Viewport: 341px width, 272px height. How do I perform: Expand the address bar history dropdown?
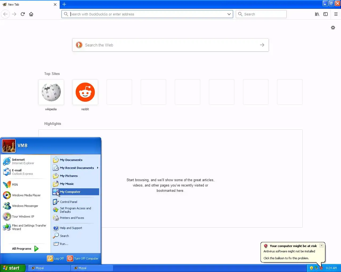click(x=229, y=14)
